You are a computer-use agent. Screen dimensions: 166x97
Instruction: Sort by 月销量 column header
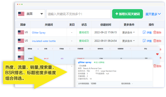pyautogui.click(x=62, y=49)
